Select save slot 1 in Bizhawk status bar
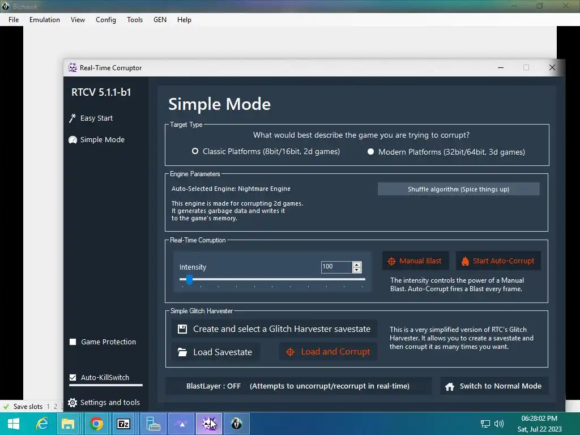This screenshot has width=580, height=435. 48,407
